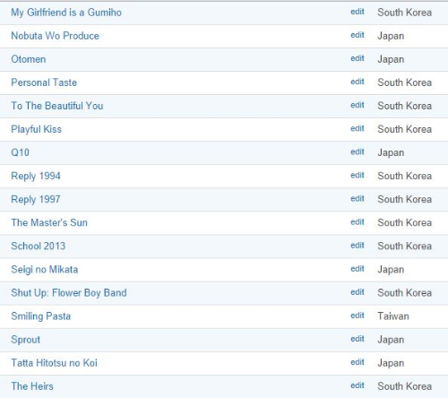The width and height of the screenshot is (448, 398).
Task: Open the Q10 title link
Action: [x=20, y=152]
